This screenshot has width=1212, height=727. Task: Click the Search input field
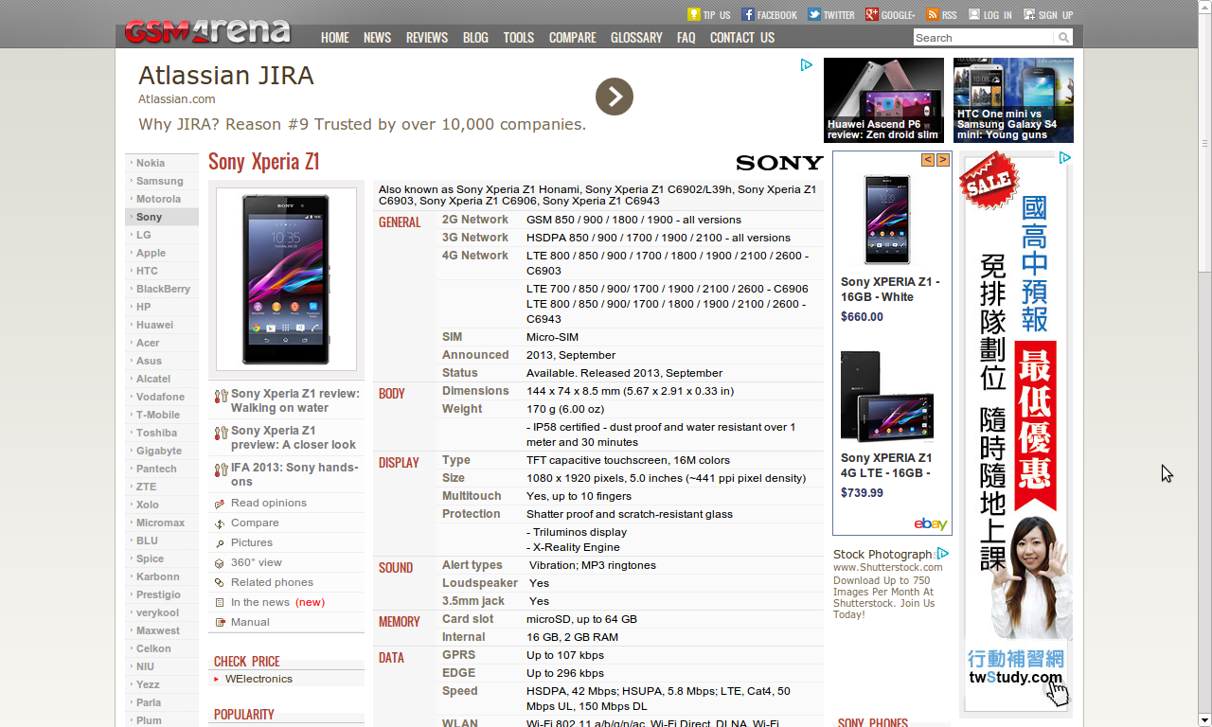[x=983, y=38]
